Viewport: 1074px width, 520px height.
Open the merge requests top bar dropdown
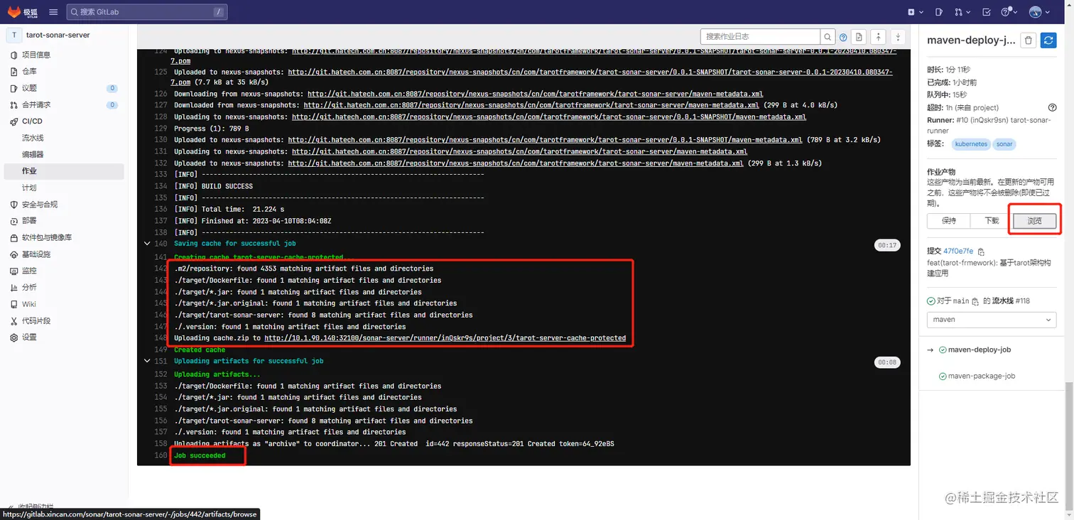pos(962,12)
